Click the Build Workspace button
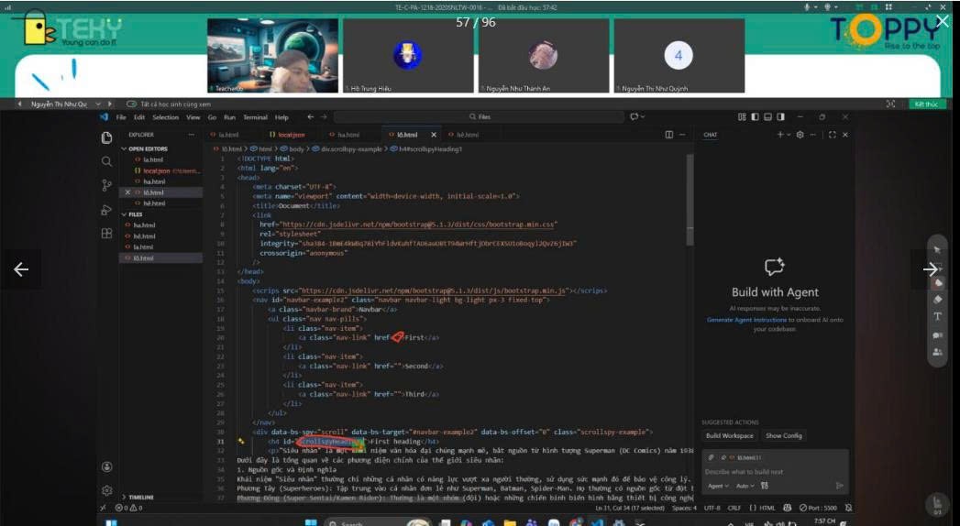960x526 pixels. pos(729,435)
